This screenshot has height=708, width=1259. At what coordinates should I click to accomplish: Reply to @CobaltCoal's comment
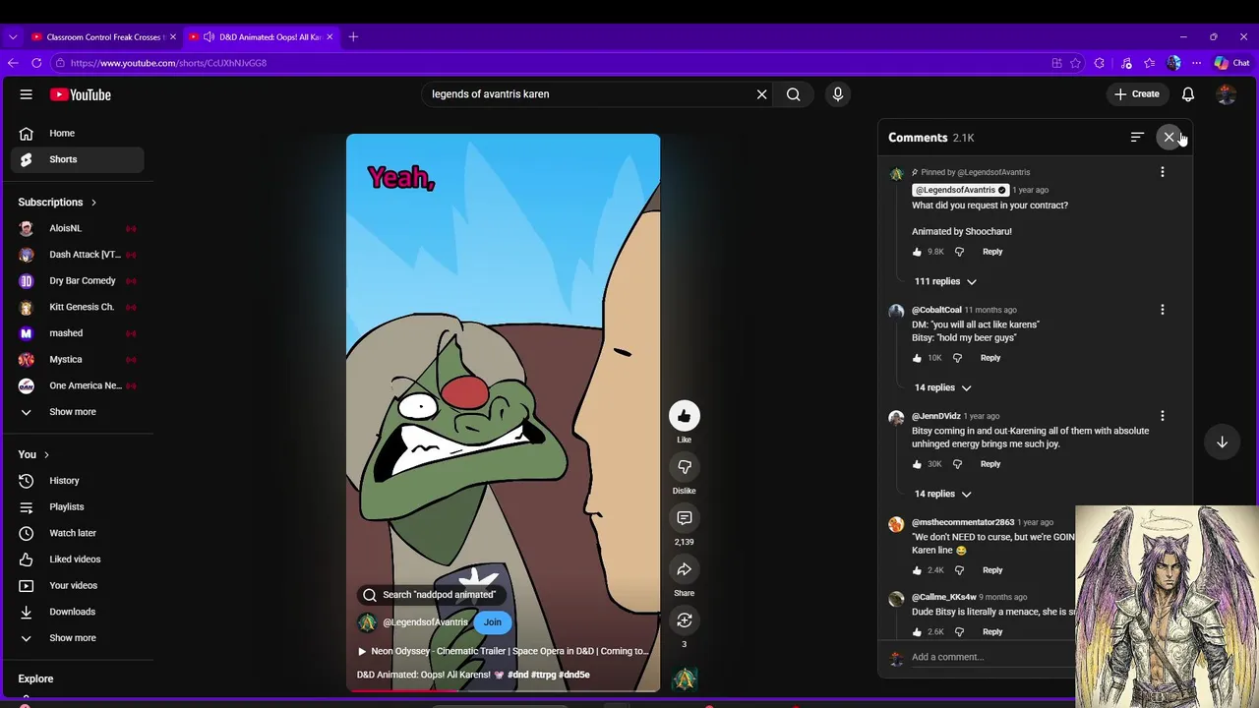click(990, 358)
